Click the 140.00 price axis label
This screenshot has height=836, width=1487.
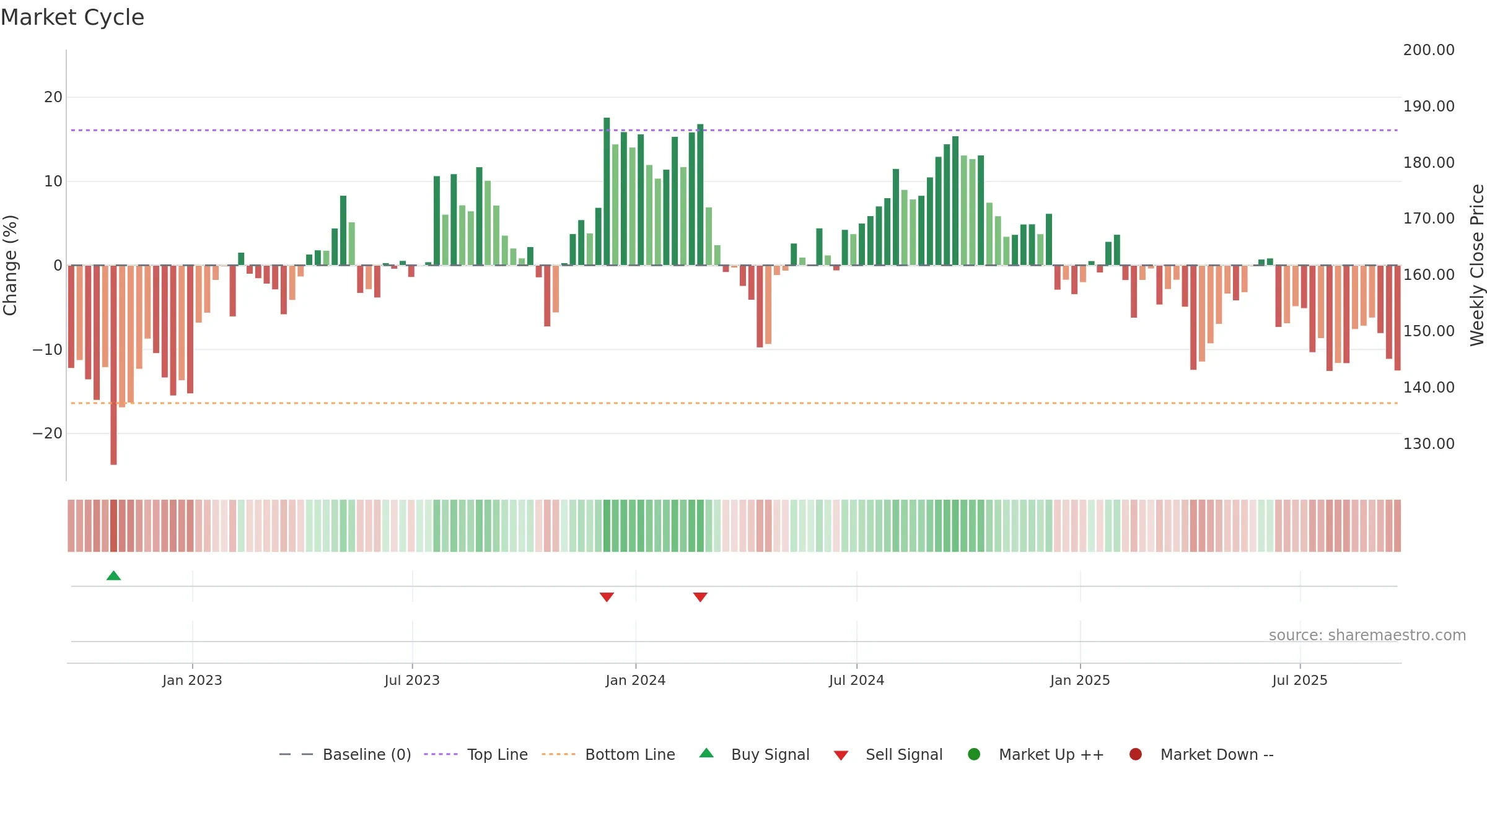pyautogui.click(x=1429, y=388)
